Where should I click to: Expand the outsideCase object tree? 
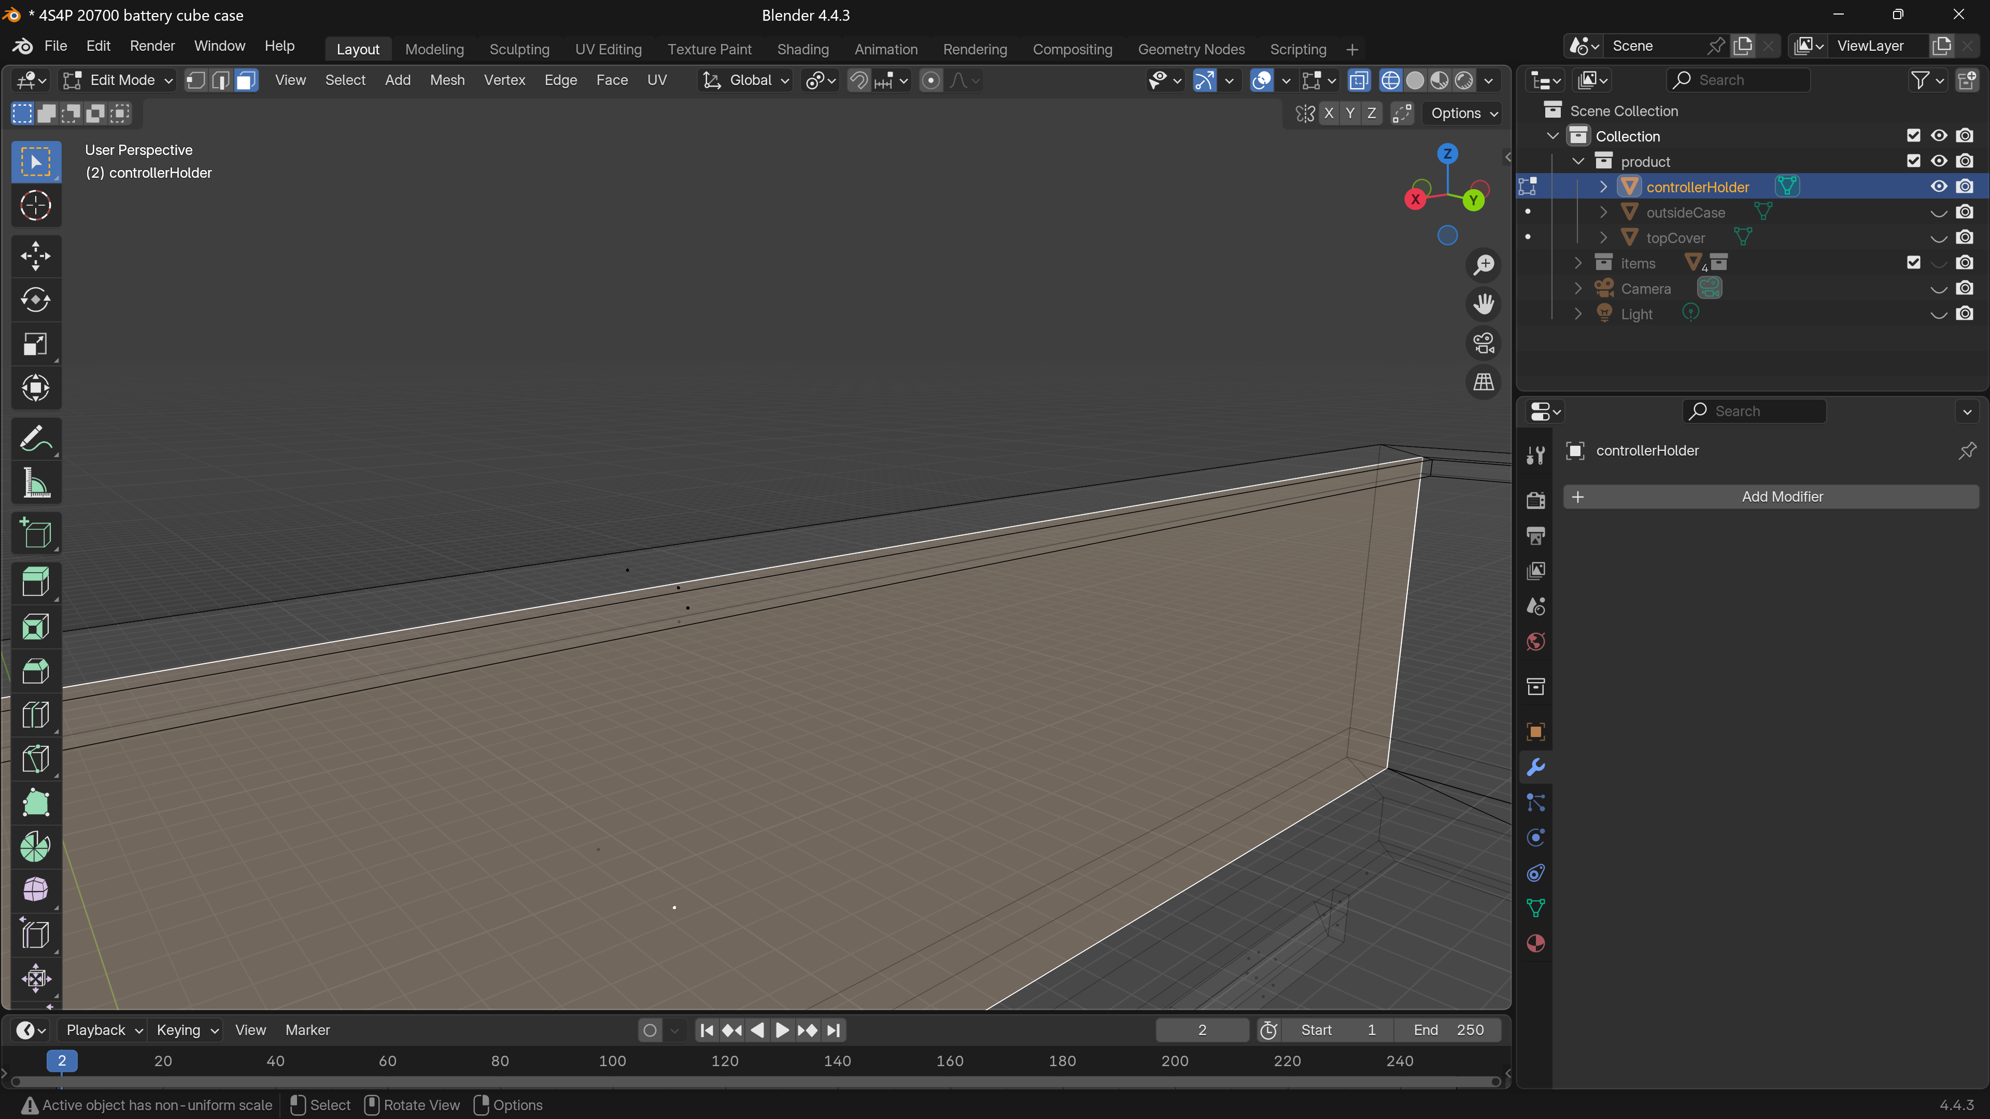(1603, 213)
